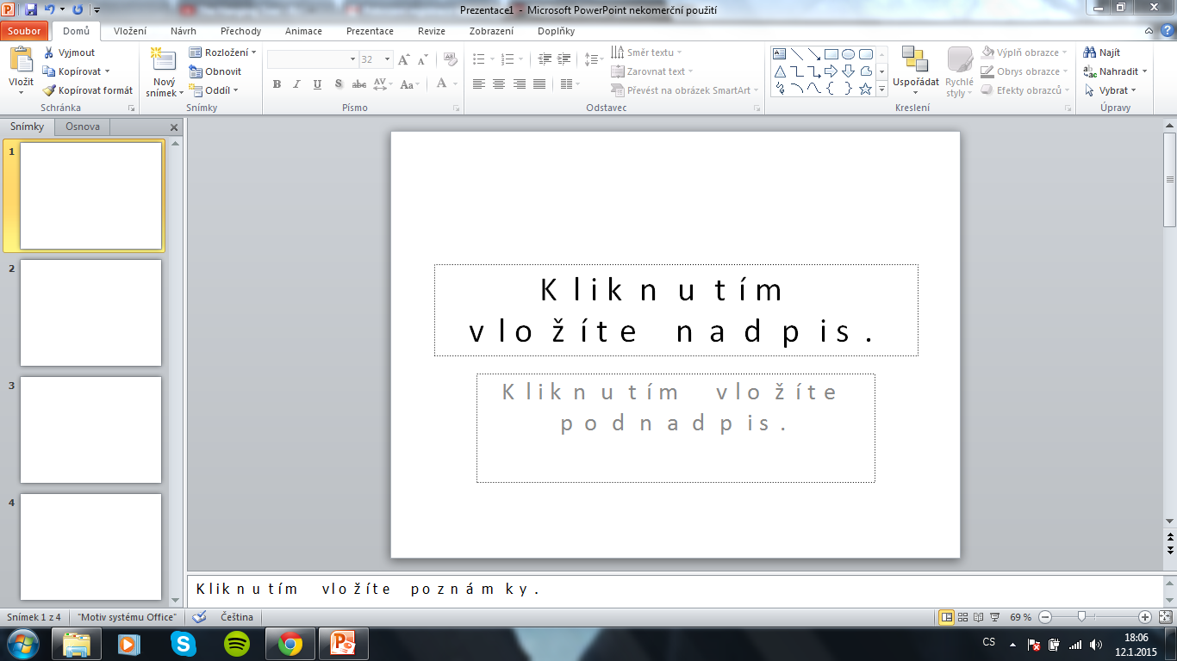Cut the selection with Vyjmout
The height and width of the screenshot is (661, 1177).
[69, 53]
